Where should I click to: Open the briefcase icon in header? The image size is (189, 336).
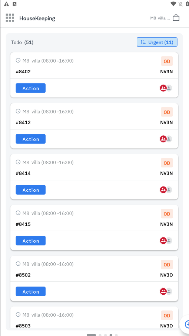176,18
